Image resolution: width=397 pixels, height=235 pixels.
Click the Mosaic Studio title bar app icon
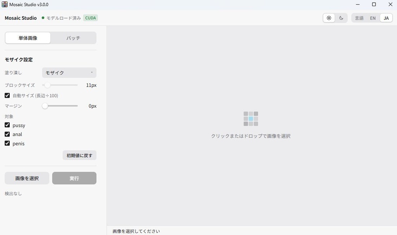(5, 4)
